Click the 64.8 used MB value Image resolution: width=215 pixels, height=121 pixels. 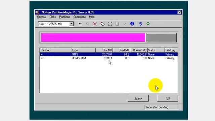pyautogui.click(x=126, y=54)
